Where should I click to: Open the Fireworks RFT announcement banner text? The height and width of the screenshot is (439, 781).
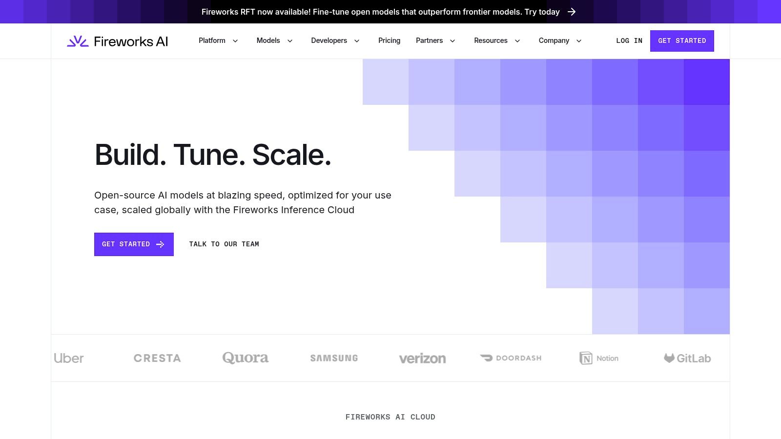click(381, 12)
